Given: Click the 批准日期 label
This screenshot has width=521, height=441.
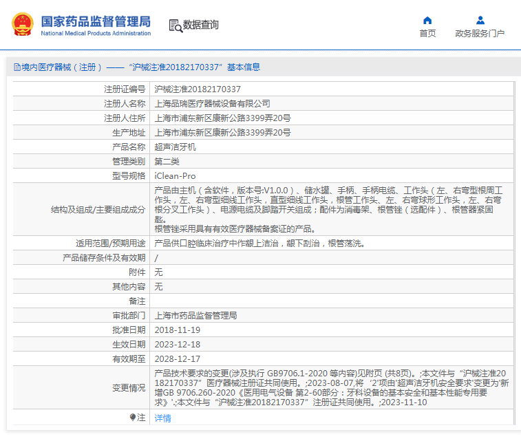Looking at the screenshot, I should [x=129, y=330].
